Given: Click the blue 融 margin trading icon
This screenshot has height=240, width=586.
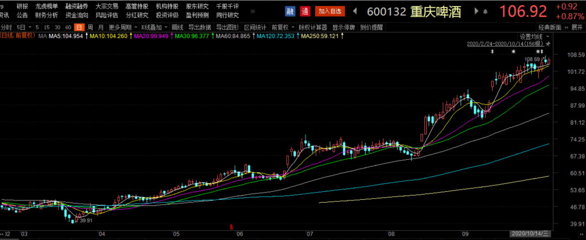Looking at the screenshot, I should click(290, 11).
